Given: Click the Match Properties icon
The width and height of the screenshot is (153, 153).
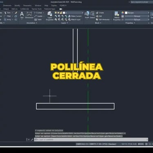Looking at the screenshot, I should click(x=117, y=16).
